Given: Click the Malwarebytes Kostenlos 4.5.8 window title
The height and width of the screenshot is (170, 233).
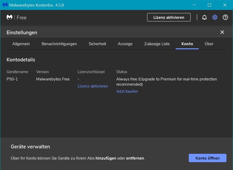Looking at the screenshot, I should [x=37, y=5].
